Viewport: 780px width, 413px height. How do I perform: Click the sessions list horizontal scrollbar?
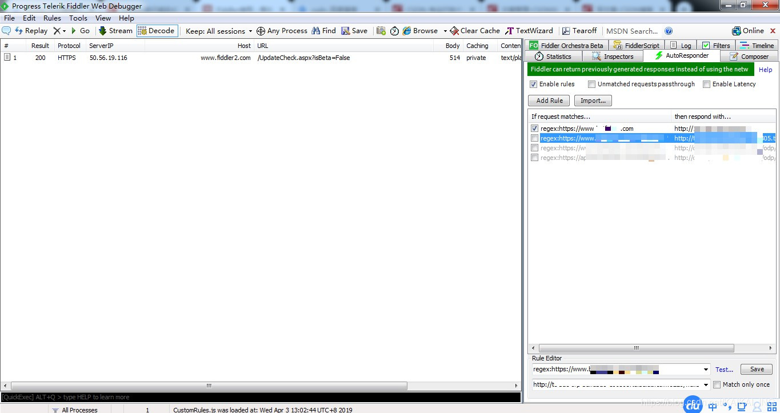click(x=209, y=386)
